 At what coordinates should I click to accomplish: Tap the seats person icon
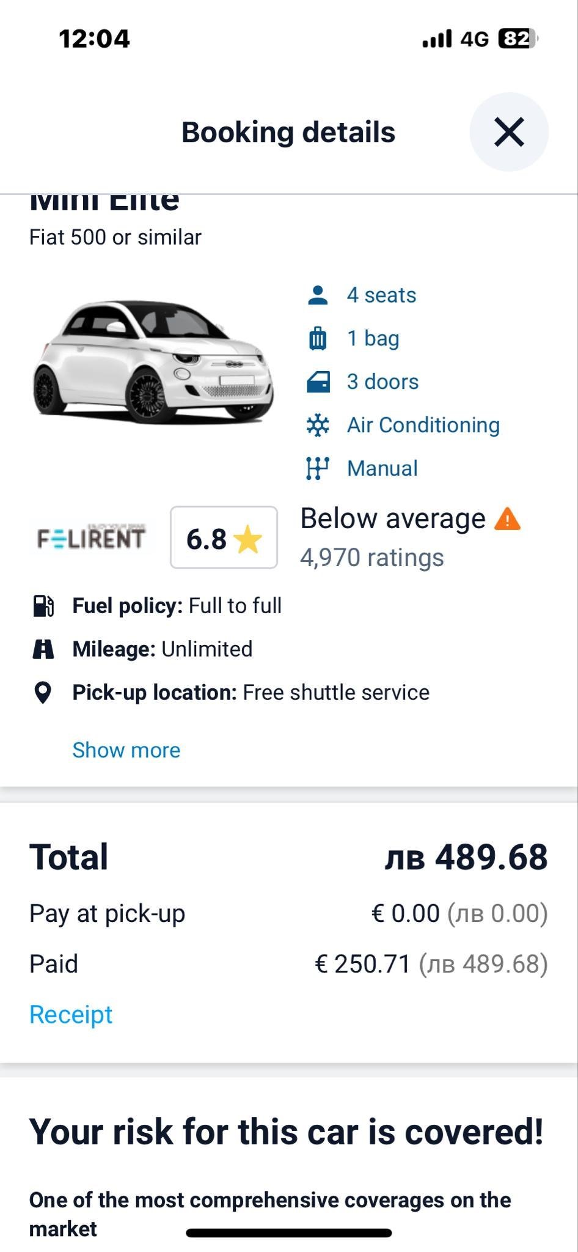pyautogui.click(x=318, y=295)
